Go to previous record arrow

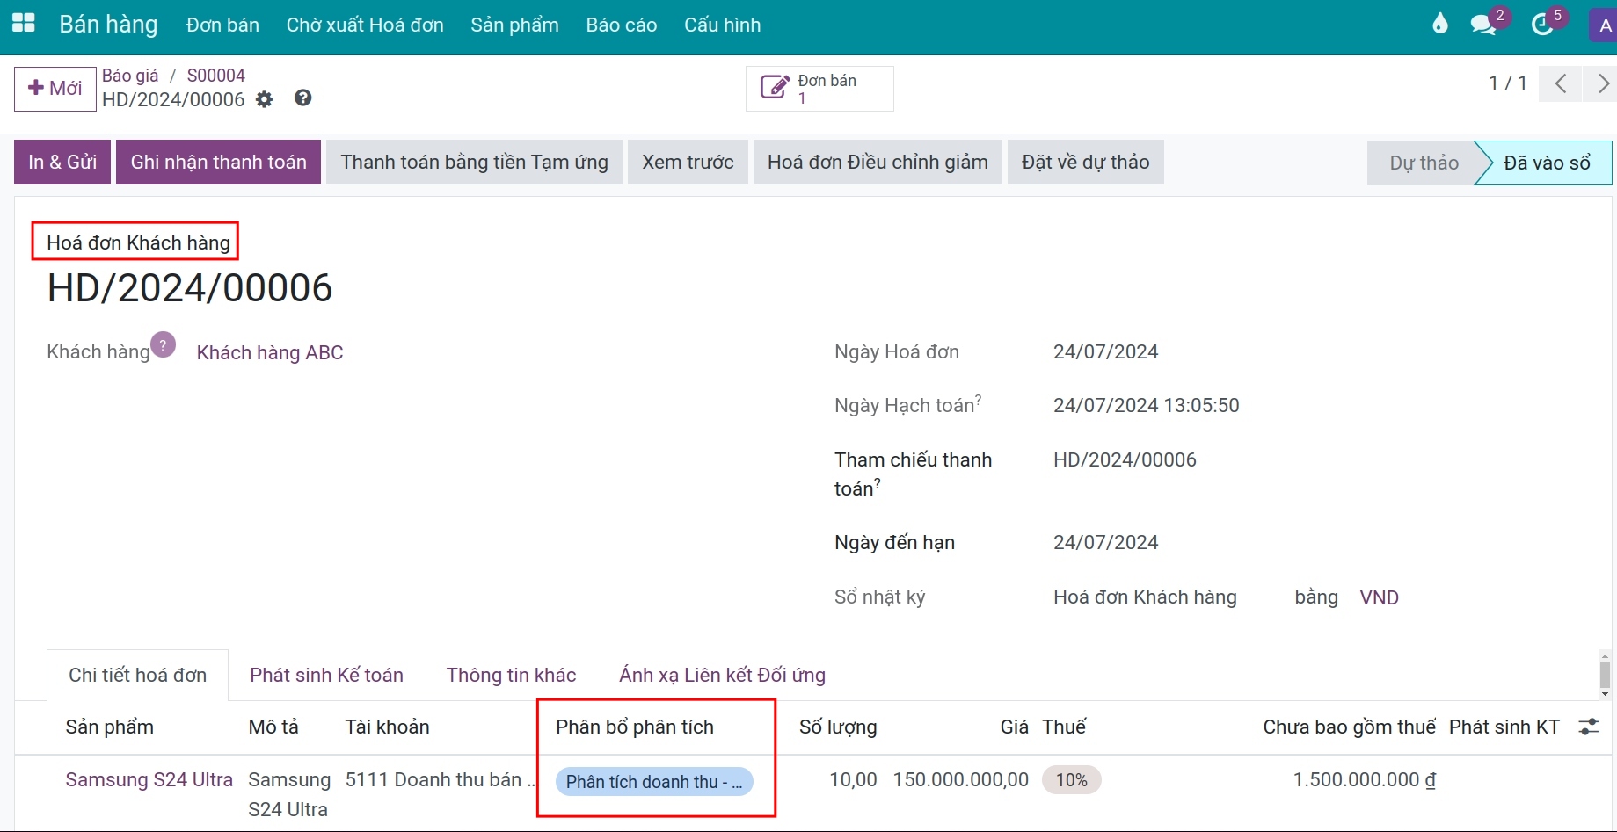pos(1561,83)
